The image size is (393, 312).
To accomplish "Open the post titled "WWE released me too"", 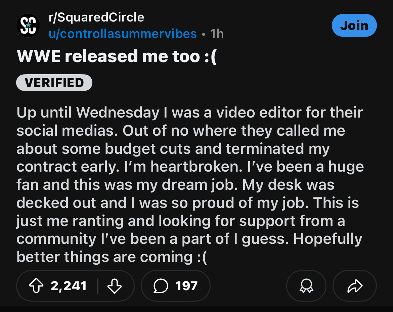I will coord(117,56).
